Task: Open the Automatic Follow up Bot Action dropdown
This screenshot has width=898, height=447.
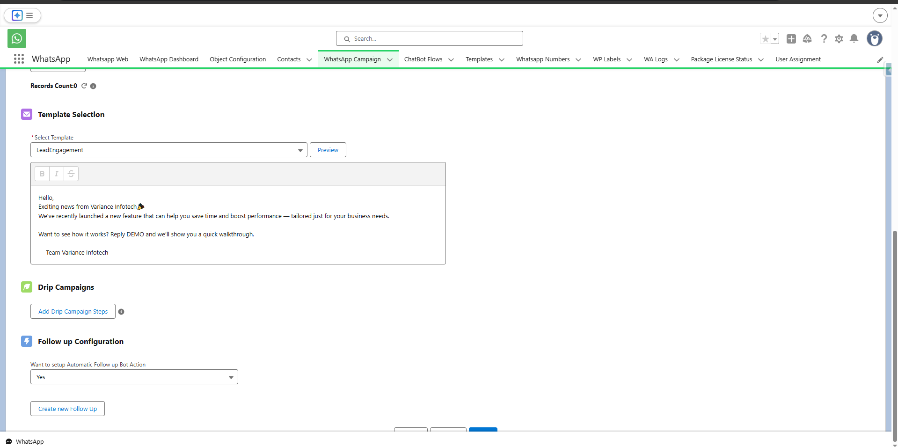Action: [230, 377]
